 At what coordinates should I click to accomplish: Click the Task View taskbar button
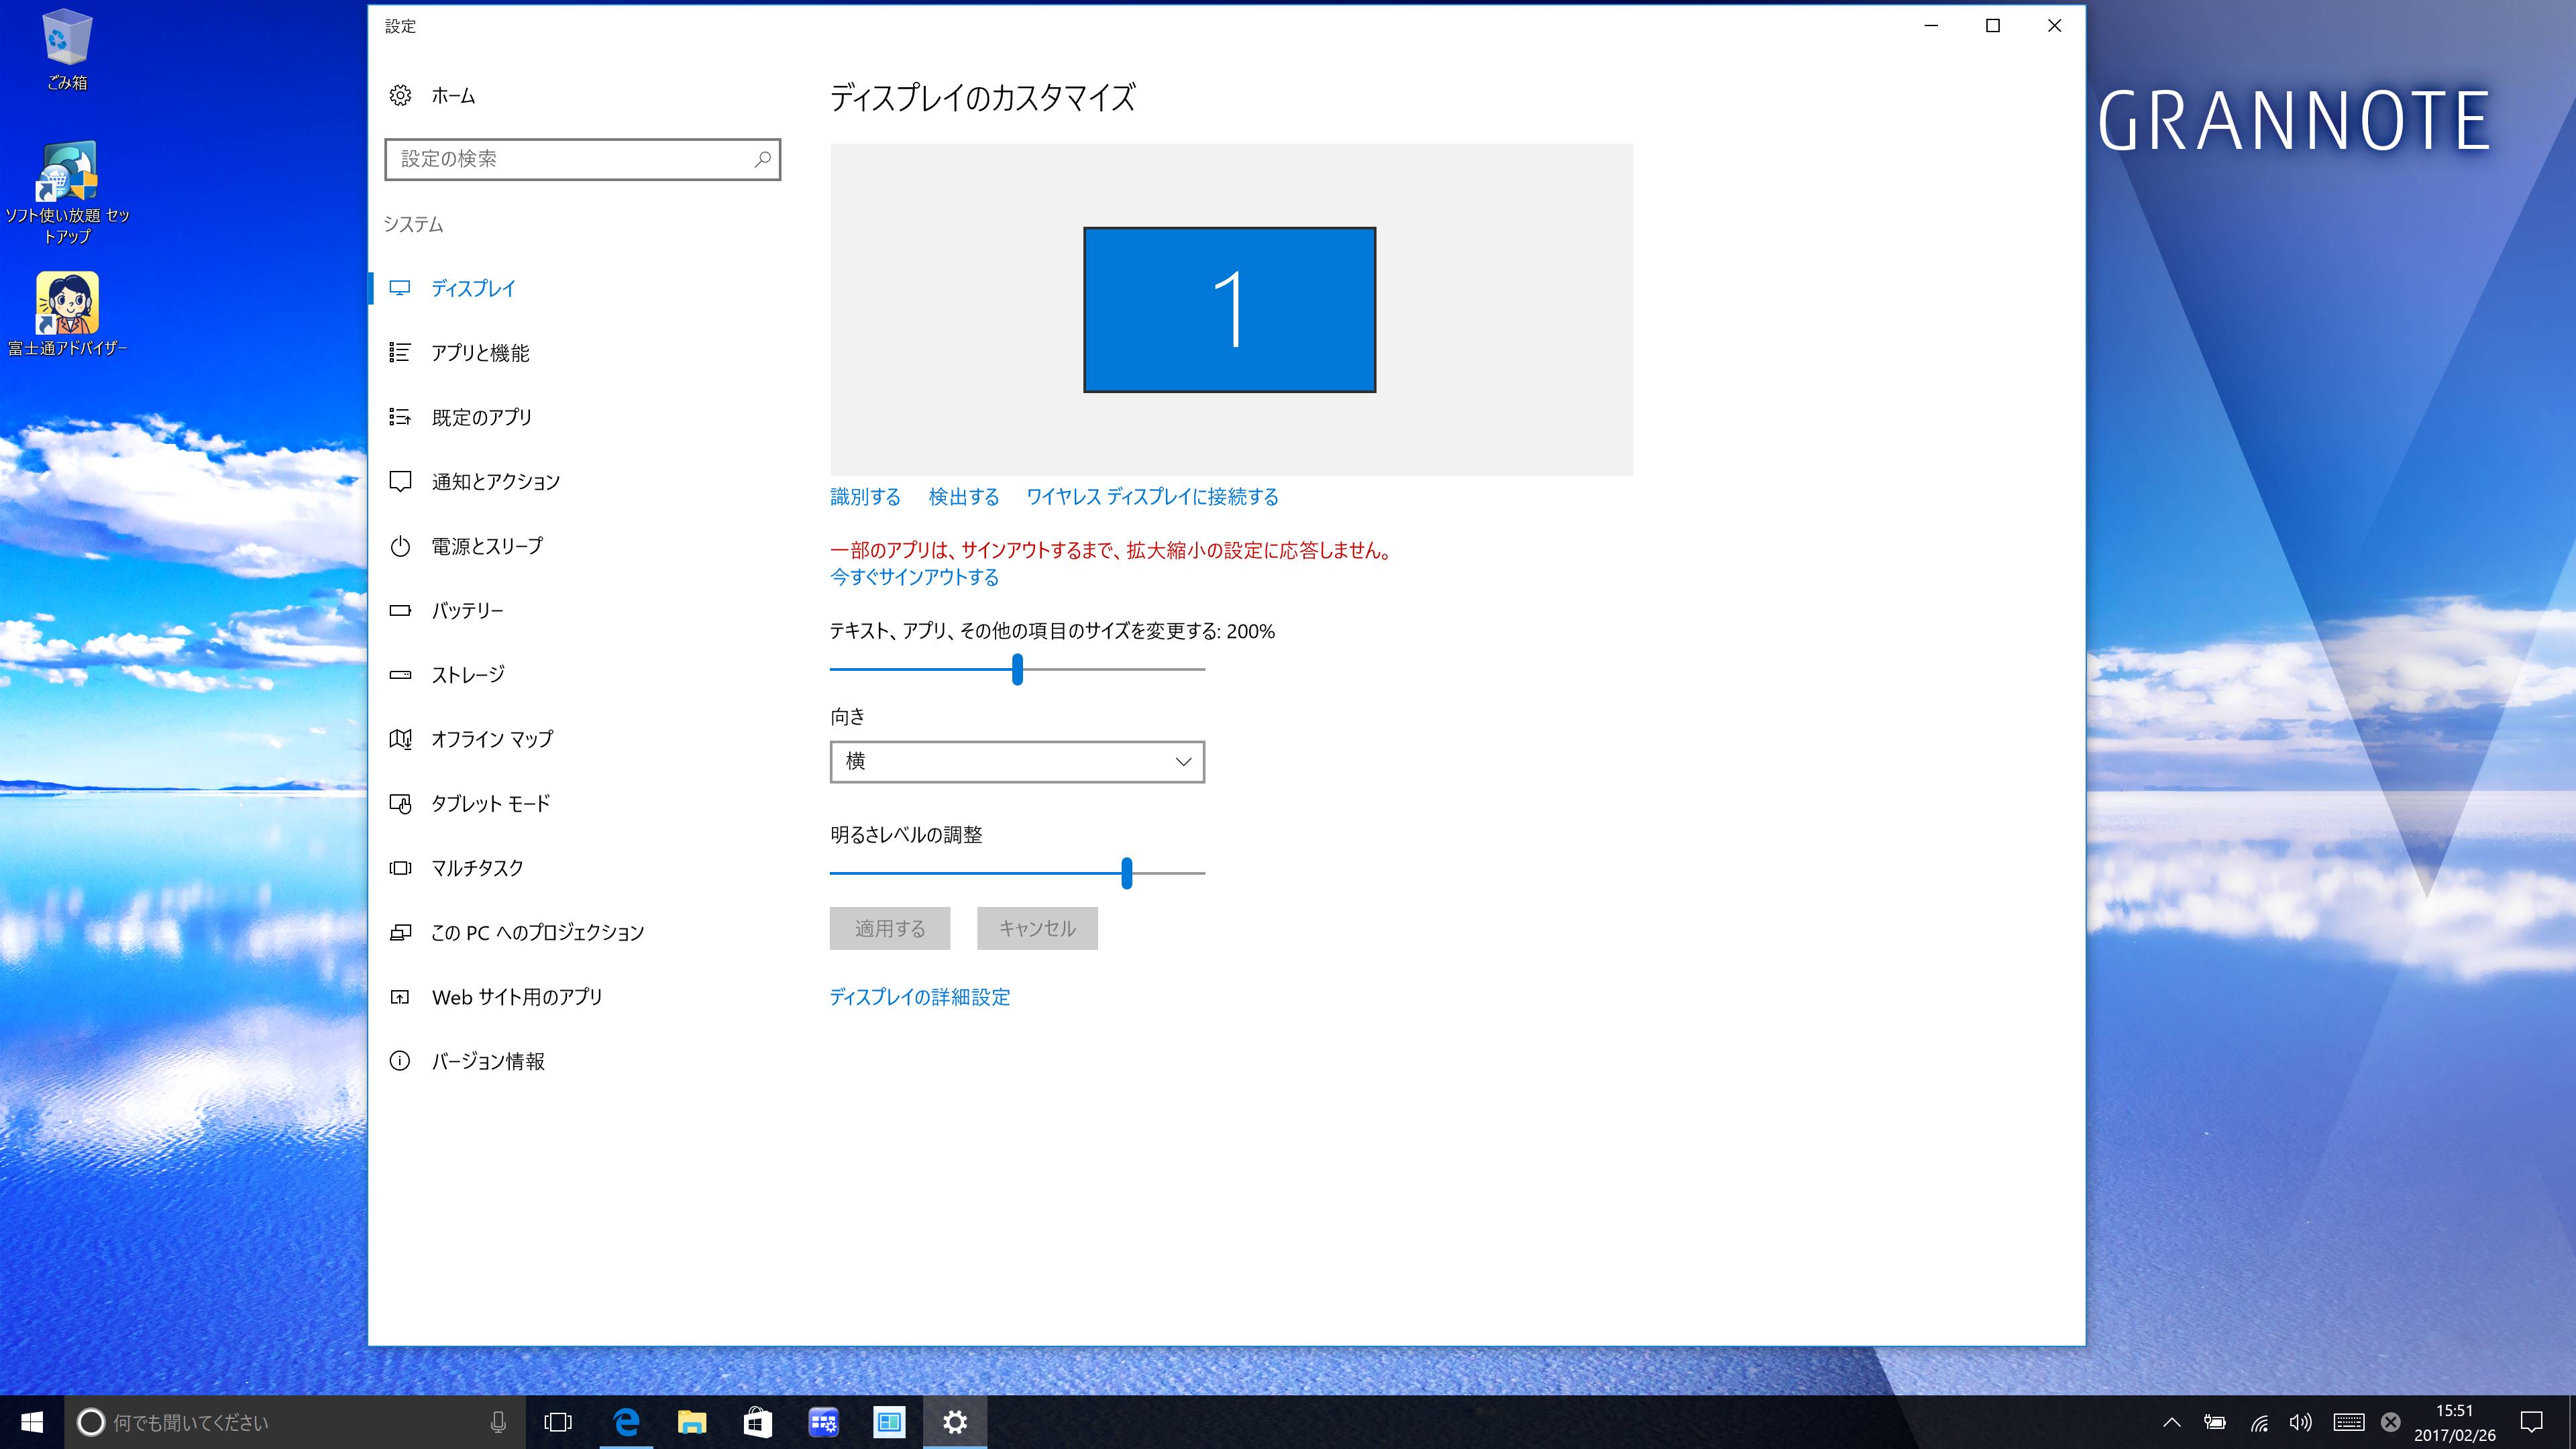[558, 1421]
